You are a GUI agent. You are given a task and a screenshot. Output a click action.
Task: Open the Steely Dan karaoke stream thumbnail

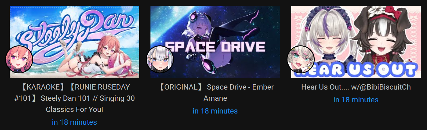pos(74,42)
